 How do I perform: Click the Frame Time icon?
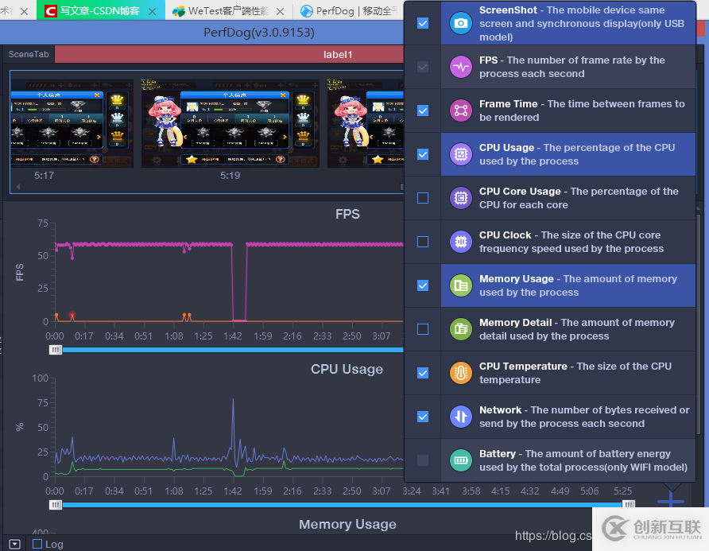[x=461, y=111]
